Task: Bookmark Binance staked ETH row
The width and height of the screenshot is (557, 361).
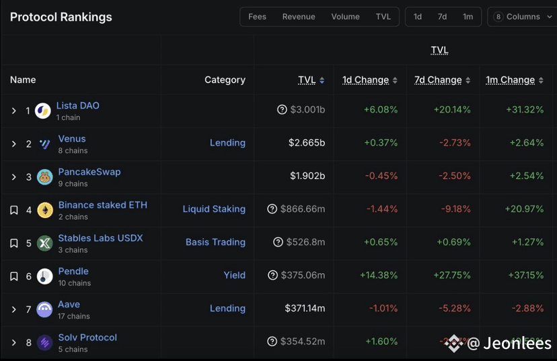Action: click(14, 210)
